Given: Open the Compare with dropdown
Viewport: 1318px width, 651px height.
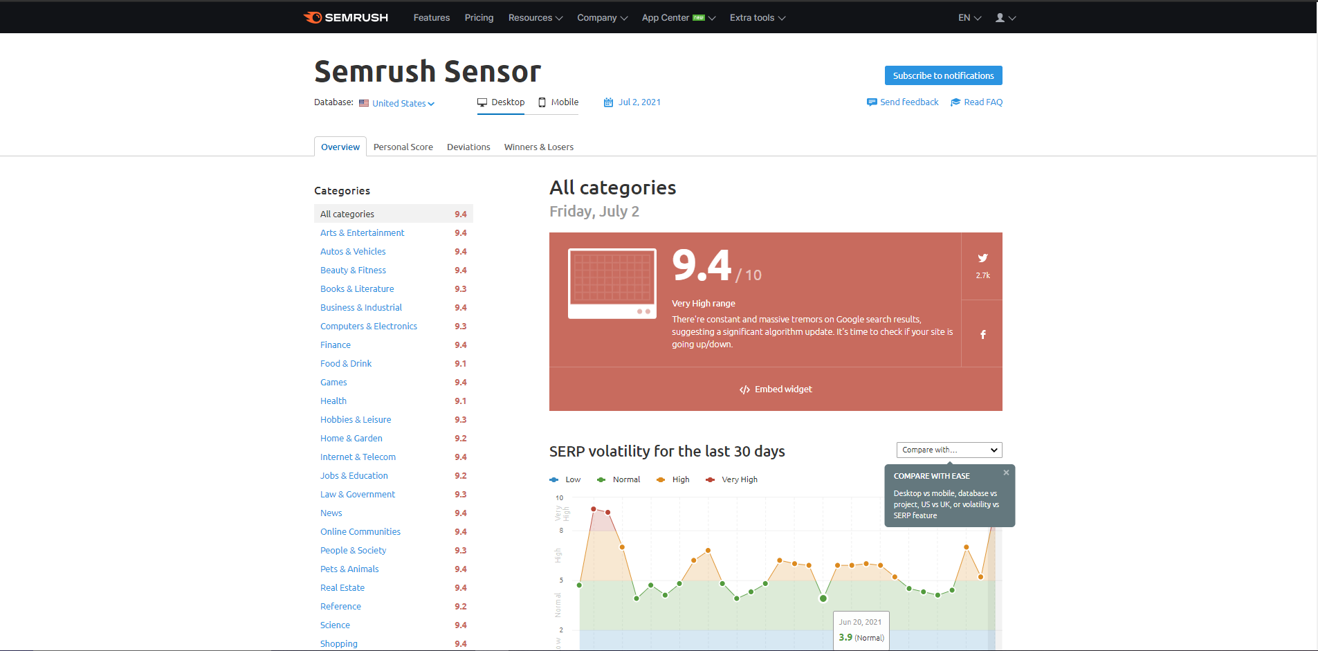Looking at the screenshot, I should 949,450.
